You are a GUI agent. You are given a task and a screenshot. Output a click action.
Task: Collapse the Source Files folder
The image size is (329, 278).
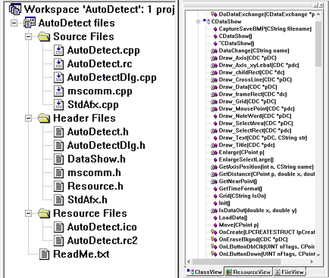pos(28,37)
